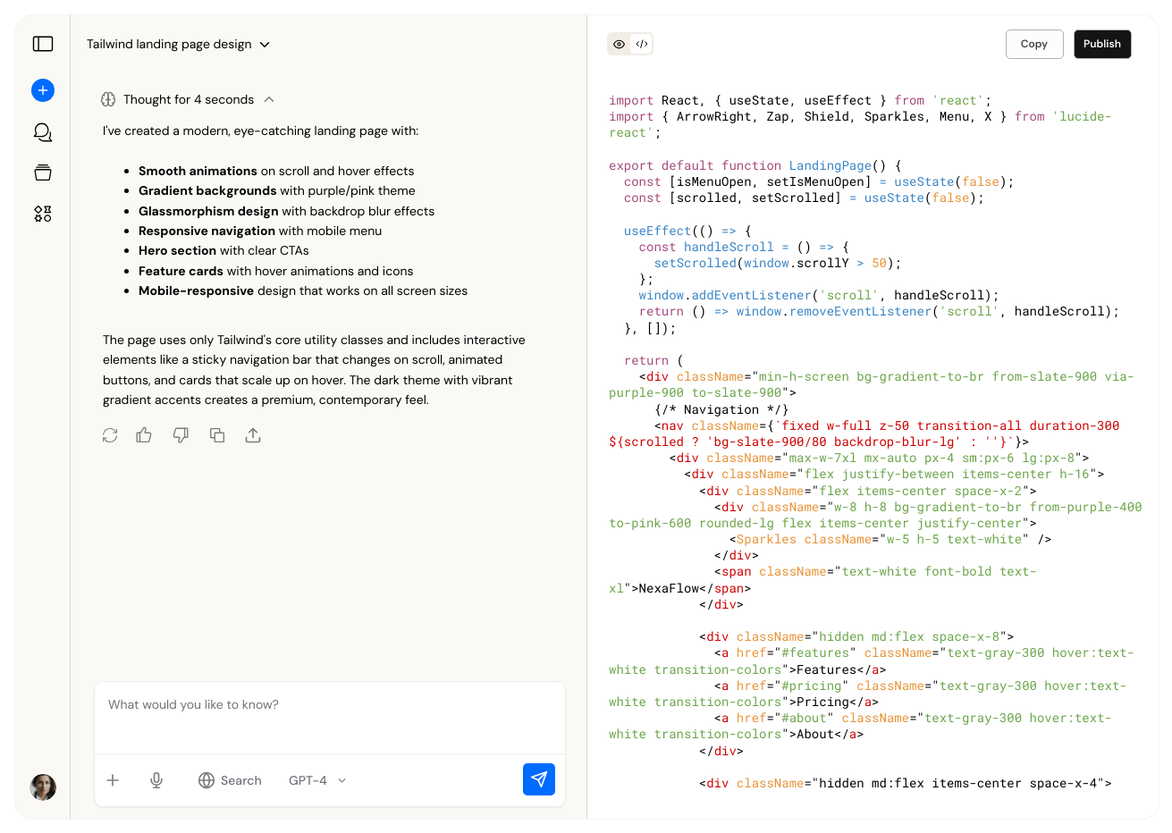This screenshot has height=833, width=1172.
Task: Send the message with the blue arrow button
Action: [x=539, y=779]
